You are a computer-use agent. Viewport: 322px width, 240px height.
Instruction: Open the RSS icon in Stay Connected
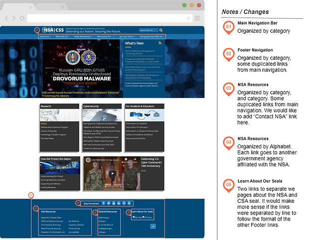coord(129,203)
